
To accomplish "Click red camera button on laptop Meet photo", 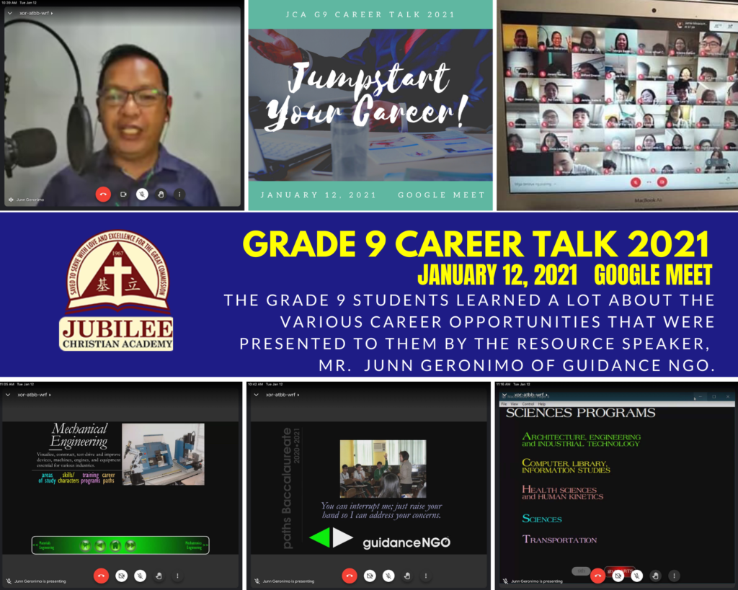I will [x=662, y=182].
